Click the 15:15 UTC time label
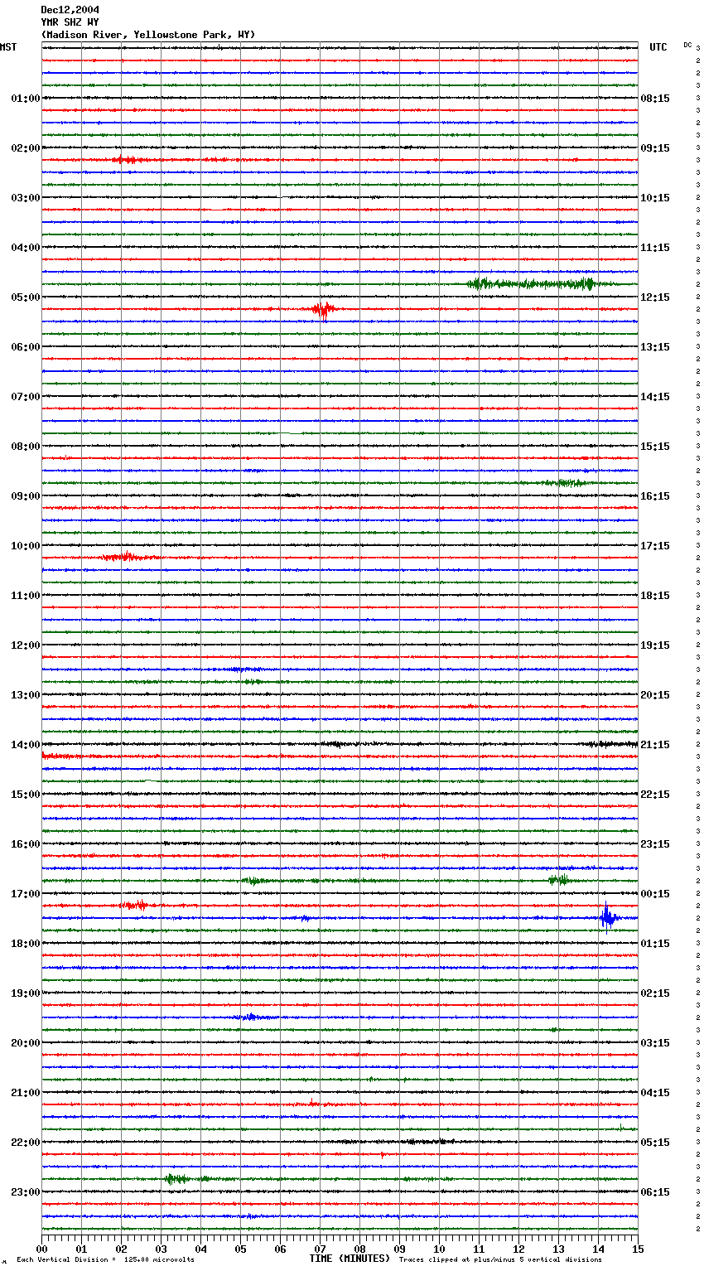The width and height of the screenshot is (704, 1271). click(655, 447)
